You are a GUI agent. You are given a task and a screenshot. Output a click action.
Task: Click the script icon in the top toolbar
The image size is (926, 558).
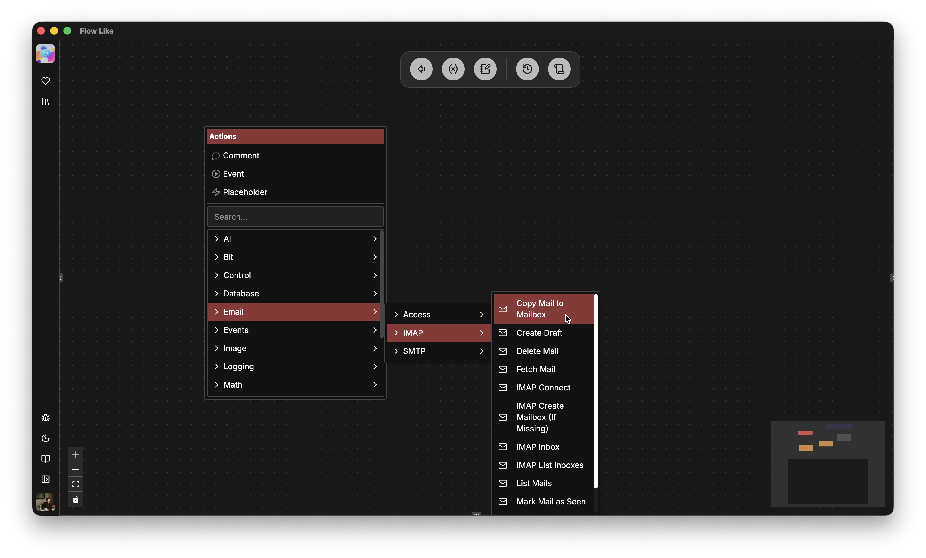click(x=559, y=69)
